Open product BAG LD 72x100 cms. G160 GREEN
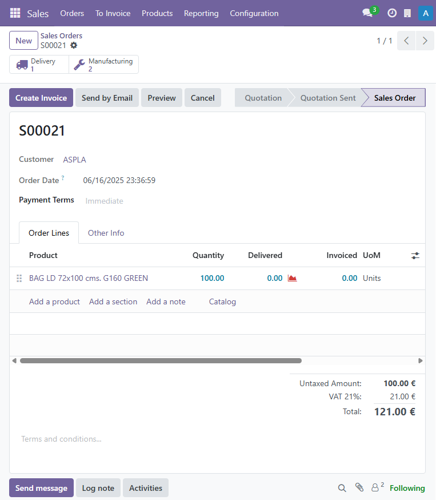The image size is (436, 500). [89, 279]
